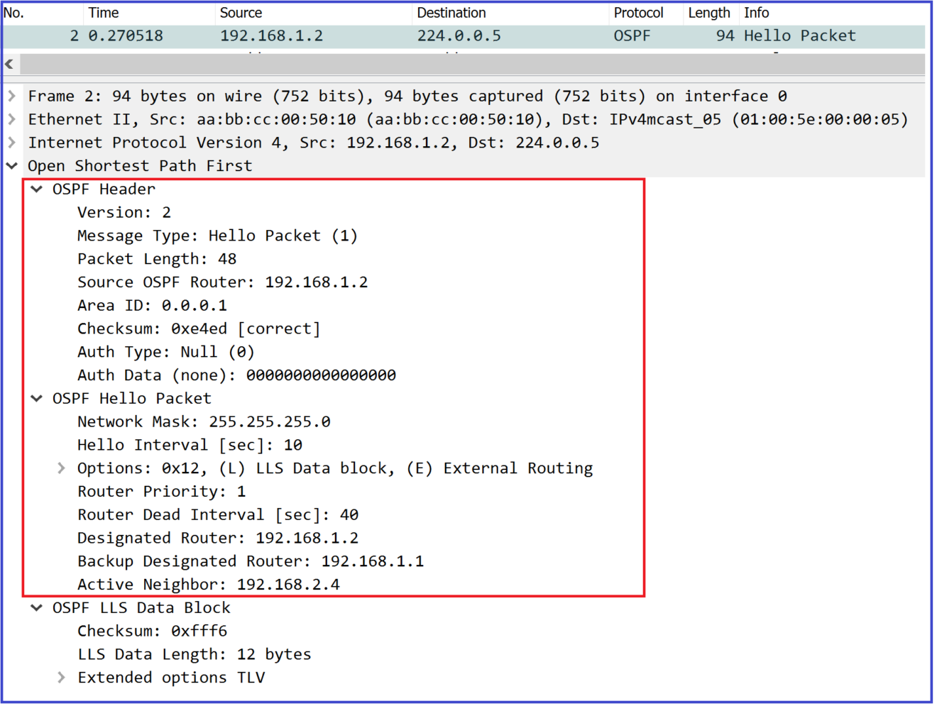The height and width of the screenshot is (706, 937).
Task: Expand the Ethernet II protocol layer
Action: pos(12,119)
